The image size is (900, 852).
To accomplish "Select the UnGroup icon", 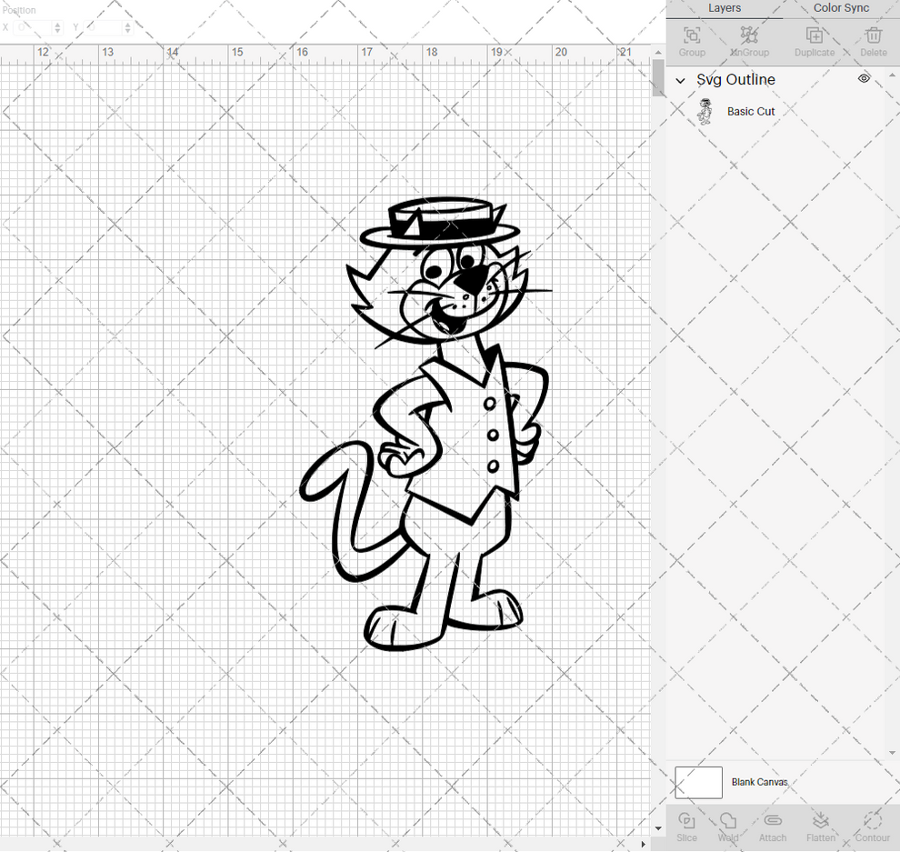I will pos(749,36).
